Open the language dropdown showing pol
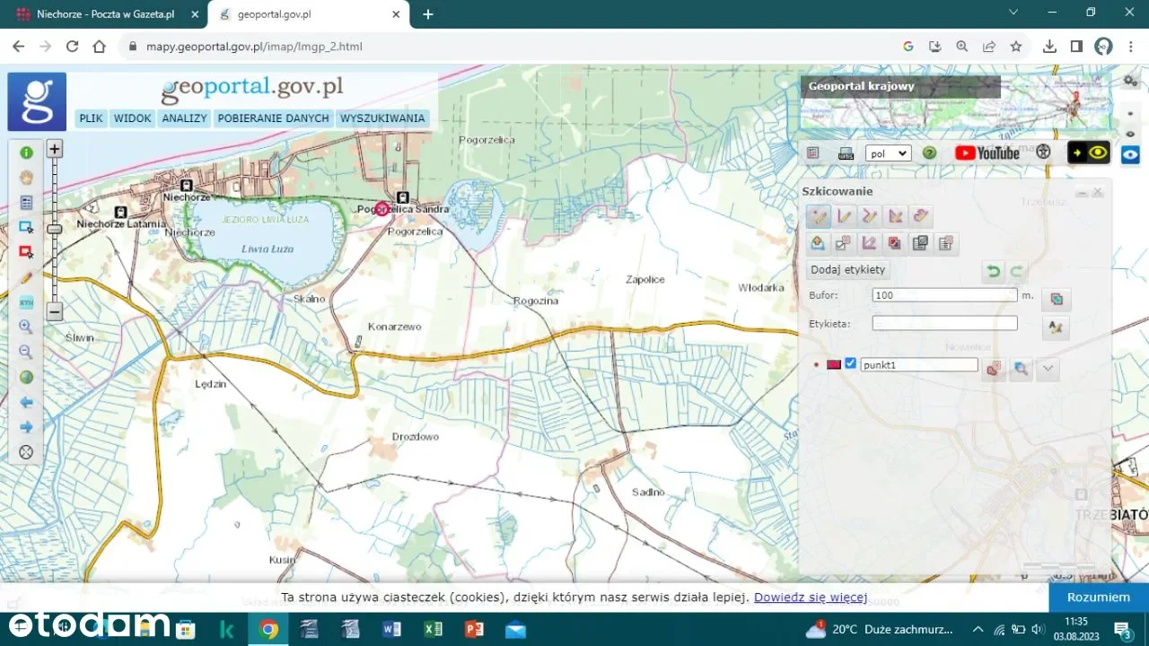 888,153
